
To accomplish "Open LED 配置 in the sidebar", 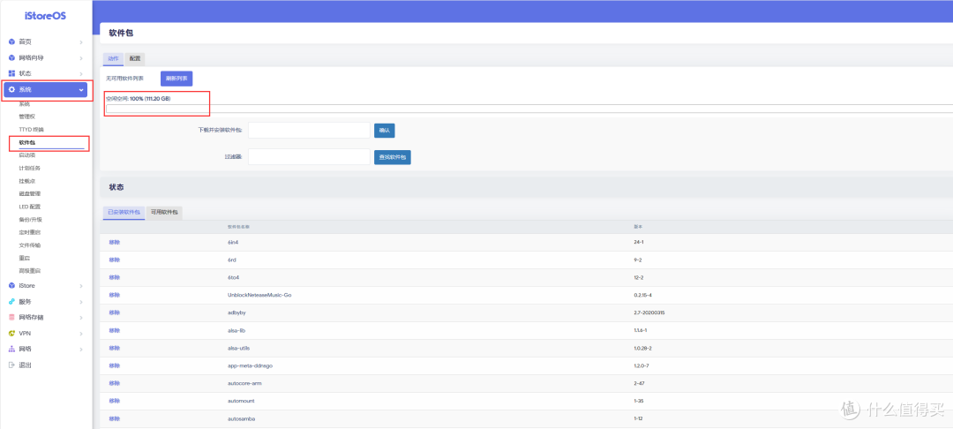I will pyautogui.click(x=30, y=207).
